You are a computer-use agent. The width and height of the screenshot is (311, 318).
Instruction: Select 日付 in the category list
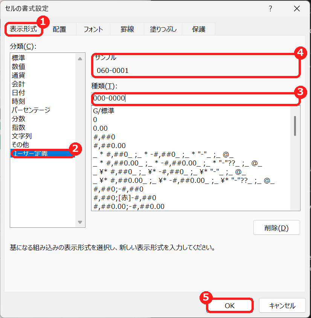click(x=43, y=93)
